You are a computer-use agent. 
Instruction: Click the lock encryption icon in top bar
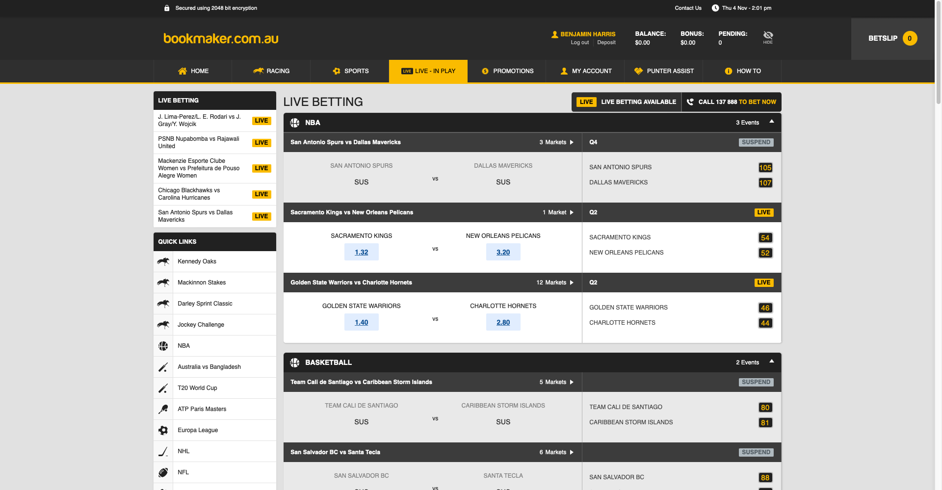pyautogui.click(x=167, y=8)
